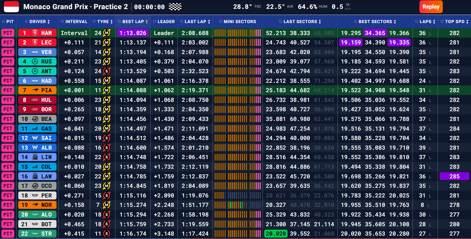Click the Alpine logo in GAS's driver tag

pyautogui.click(x=35, y=129)
